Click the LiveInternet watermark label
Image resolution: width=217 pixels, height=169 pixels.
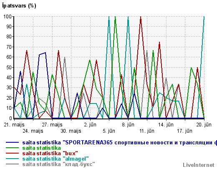tap(199, 165)
